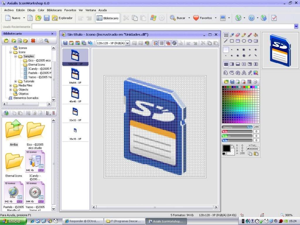Open the Ventana menu
This screenshot has height=225, width=300.
(91, 10)
